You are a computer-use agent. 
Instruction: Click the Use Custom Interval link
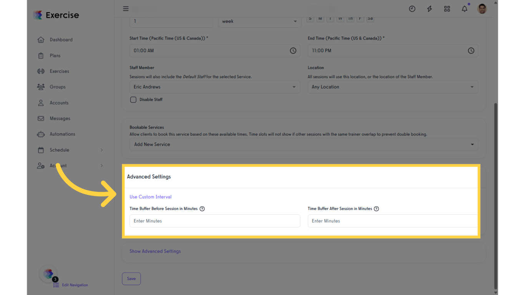150,197
